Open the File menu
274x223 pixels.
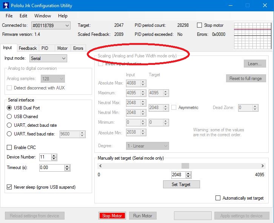9,16
